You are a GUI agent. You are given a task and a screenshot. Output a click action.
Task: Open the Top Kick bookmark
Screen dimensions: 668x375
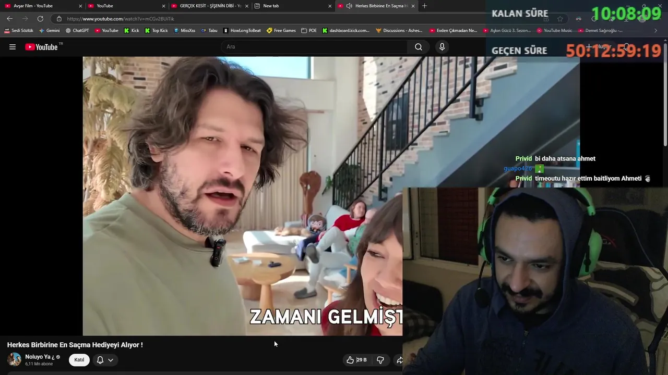pos(156,31)
